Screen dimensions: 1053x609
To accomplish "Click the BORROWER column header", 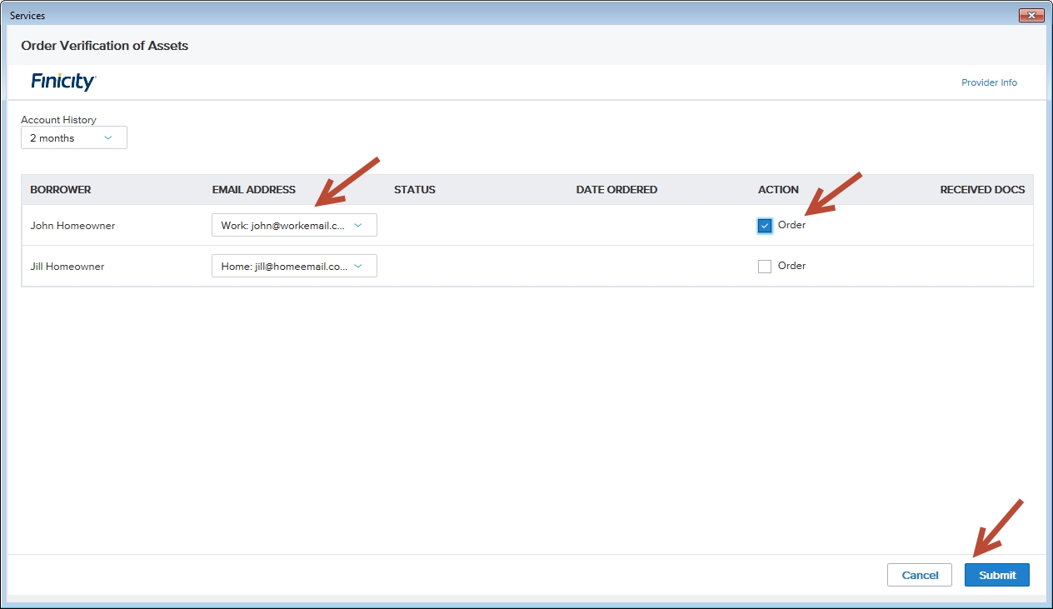I will 61,190.
